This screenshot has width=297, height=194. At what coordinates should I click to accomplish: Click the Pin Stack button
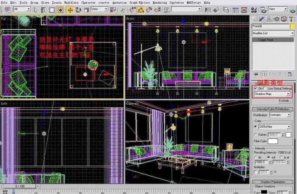pos(256,74)
